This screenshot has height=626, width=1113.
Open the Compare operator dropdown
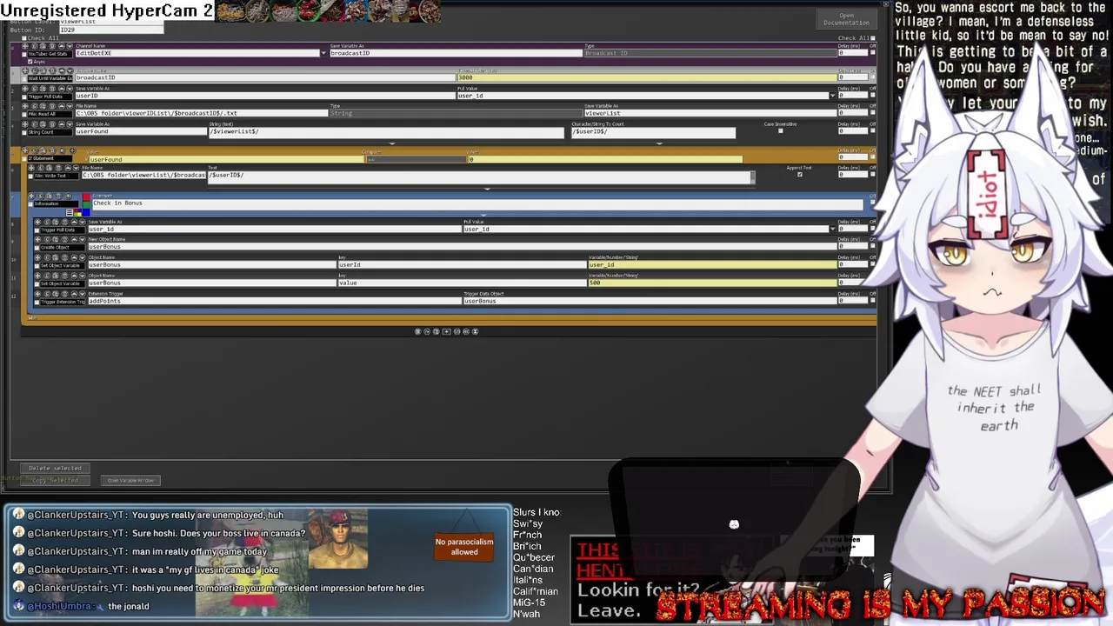click(x=416, y=159)
